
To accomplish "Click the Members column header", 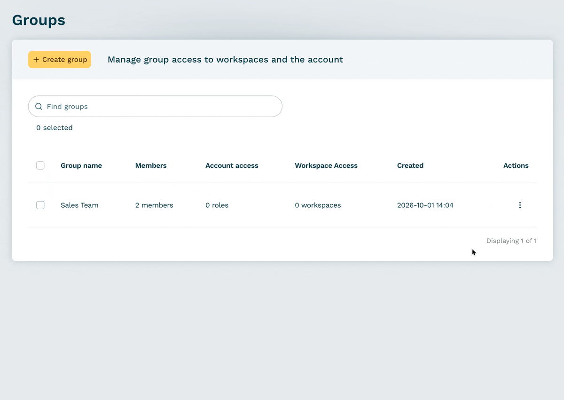I will 151,165.
